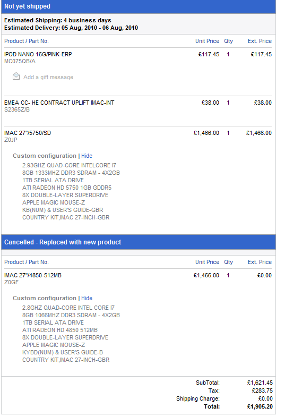This screenshot has height=416, width=285.
Task: Click the Ext. Price column header in cancelled section
Action: coord(260,262)
